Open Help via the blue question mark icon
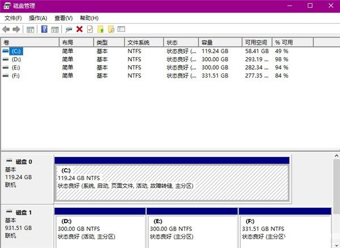This screenshot has height=248, width=340. coord(44,29)
